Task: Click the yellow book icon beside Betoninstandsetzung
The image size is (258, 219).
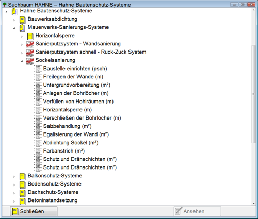Action: pyautogui.click(x=23, y=201)
